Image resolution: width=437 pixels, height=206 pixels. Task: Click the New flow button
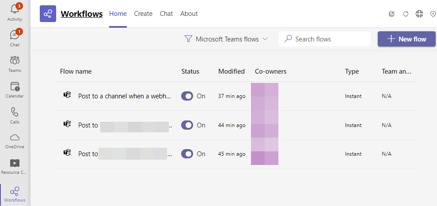click(x=407, y=39)
